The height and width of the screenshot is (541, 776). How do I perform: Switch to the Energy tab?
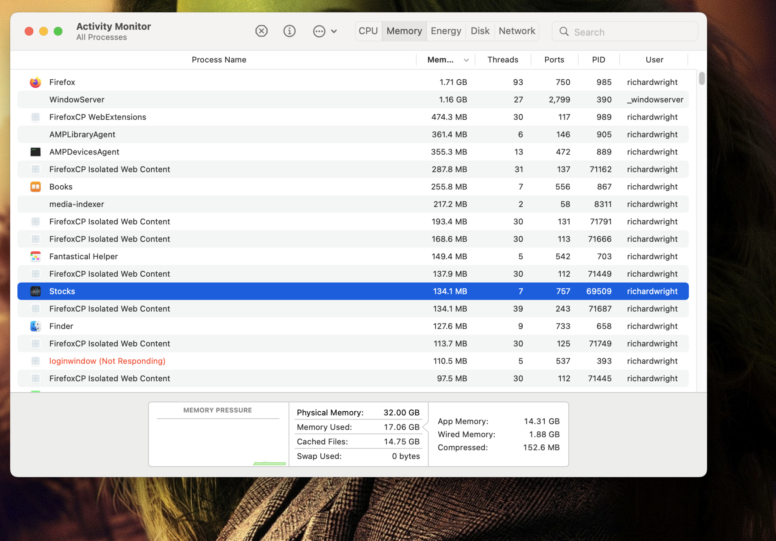(x=446, y=31)
